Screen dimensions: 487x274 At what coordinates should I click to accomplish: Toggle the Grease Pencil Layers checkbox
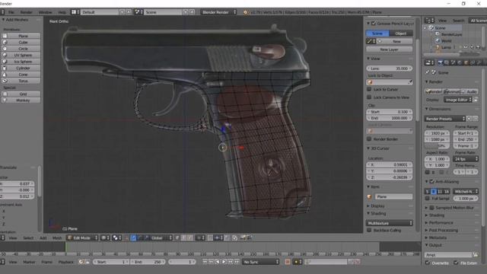tap(374, 24)
